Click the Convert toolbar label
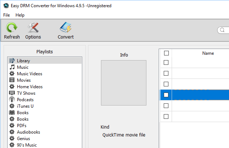 (x=66, y=37)
